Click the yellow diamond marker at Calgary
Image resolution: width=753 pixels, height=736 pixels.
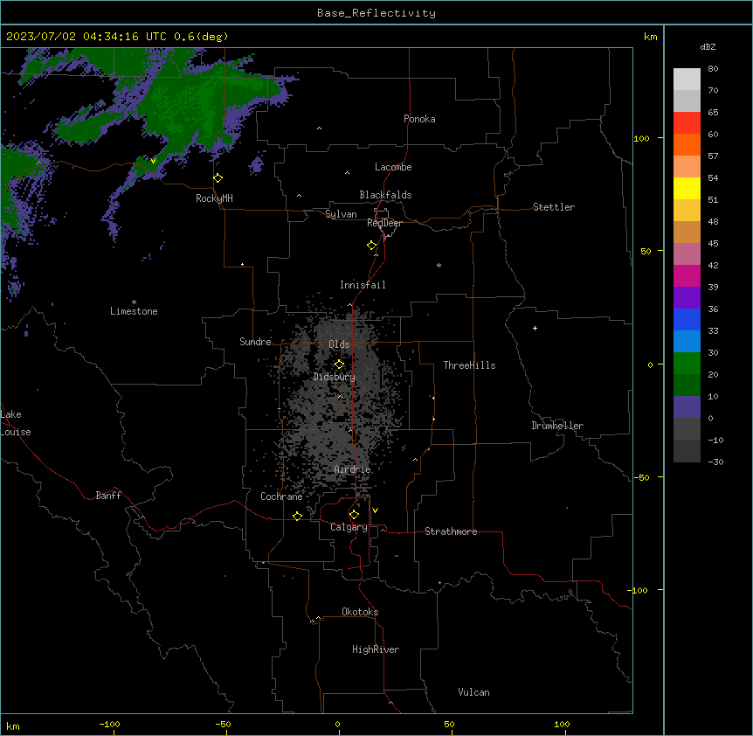click(354, 515)
